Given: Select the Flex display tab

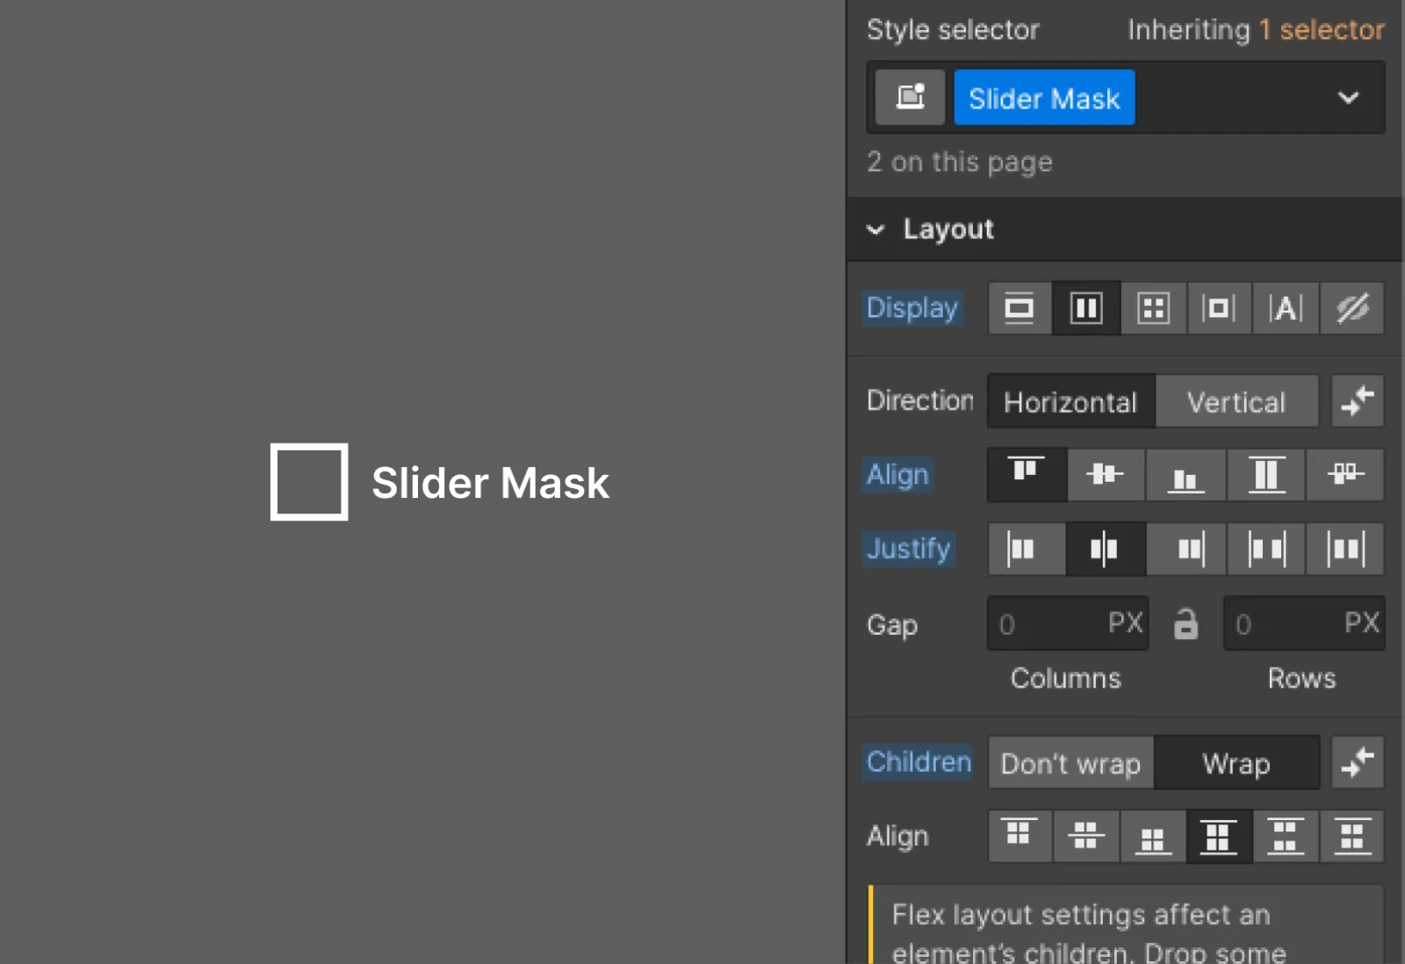Looking at the screenshot, I should (1086, 308).
